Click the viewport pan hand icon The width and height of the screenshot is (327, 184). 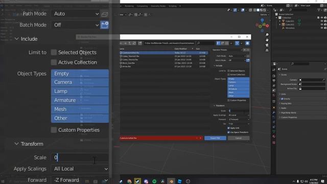[x=267, y=40]
